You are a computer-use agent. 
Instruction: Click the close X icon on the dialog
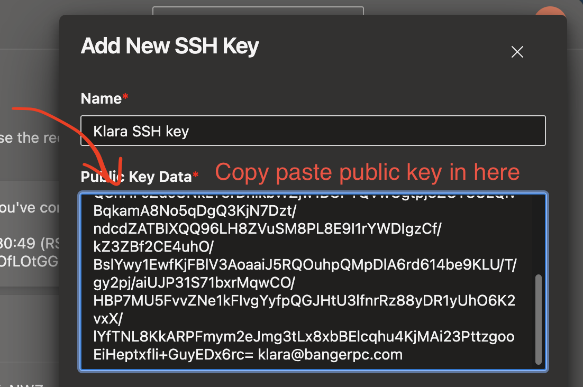(x=517, y=52)
